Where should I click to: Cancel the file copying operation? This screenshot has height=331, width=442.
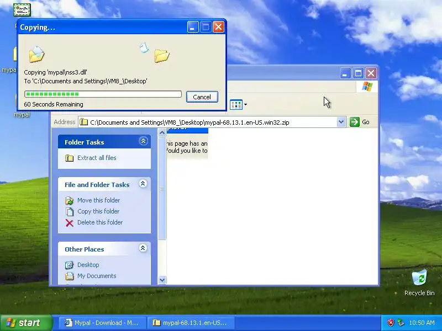pyautogui.click(x=202, y=97)
